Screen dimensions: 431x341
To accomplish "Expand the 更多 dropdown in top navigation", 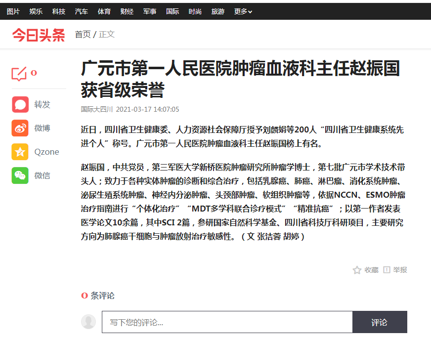I will click(x=243, y=11).
